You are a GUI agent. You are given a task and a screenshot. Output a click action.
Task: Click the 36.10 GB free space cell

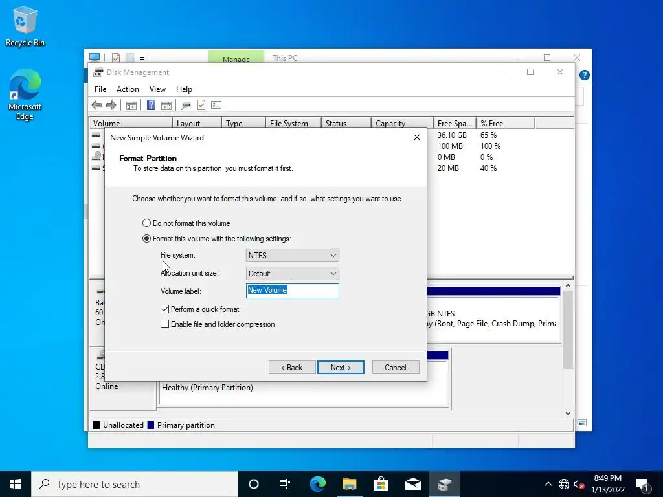click(x=452, y=135)
